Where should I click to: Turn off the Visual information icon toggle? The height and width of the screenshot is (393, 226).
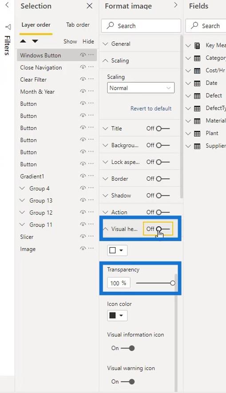click(128, 348)
